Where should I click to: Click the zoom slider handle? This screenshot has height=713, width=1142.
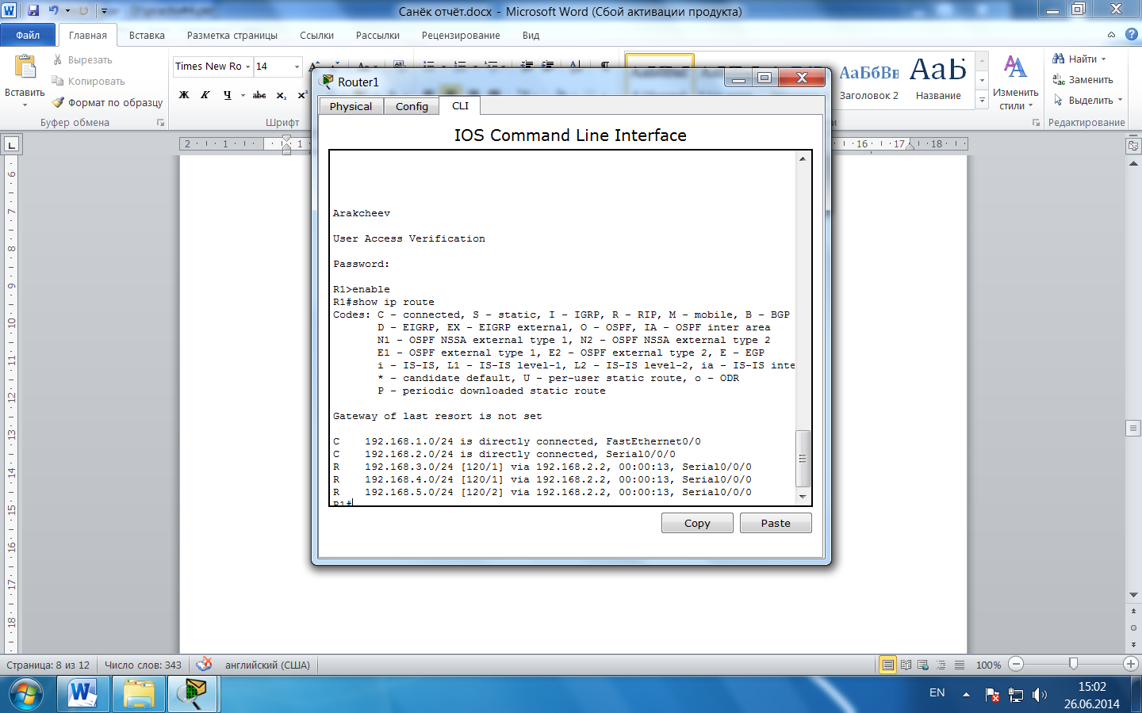[x=1073, y=664]
